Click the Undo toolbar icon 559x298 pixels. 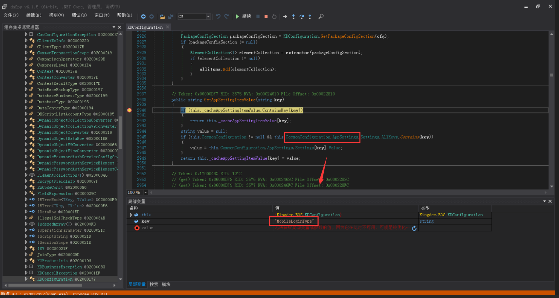click(x=218, y=16)
